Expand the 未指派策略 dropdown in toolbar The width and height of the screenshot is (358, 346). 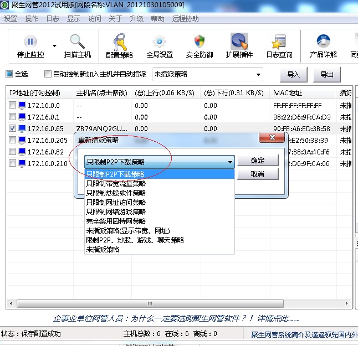click(258, 75)
